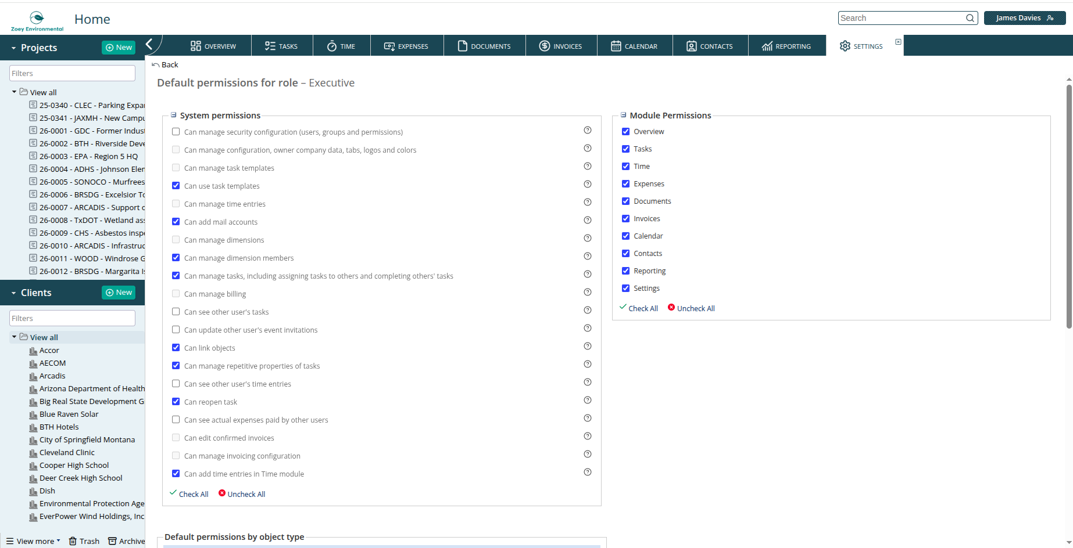Create a new project with the New button

tap(119, 48)
